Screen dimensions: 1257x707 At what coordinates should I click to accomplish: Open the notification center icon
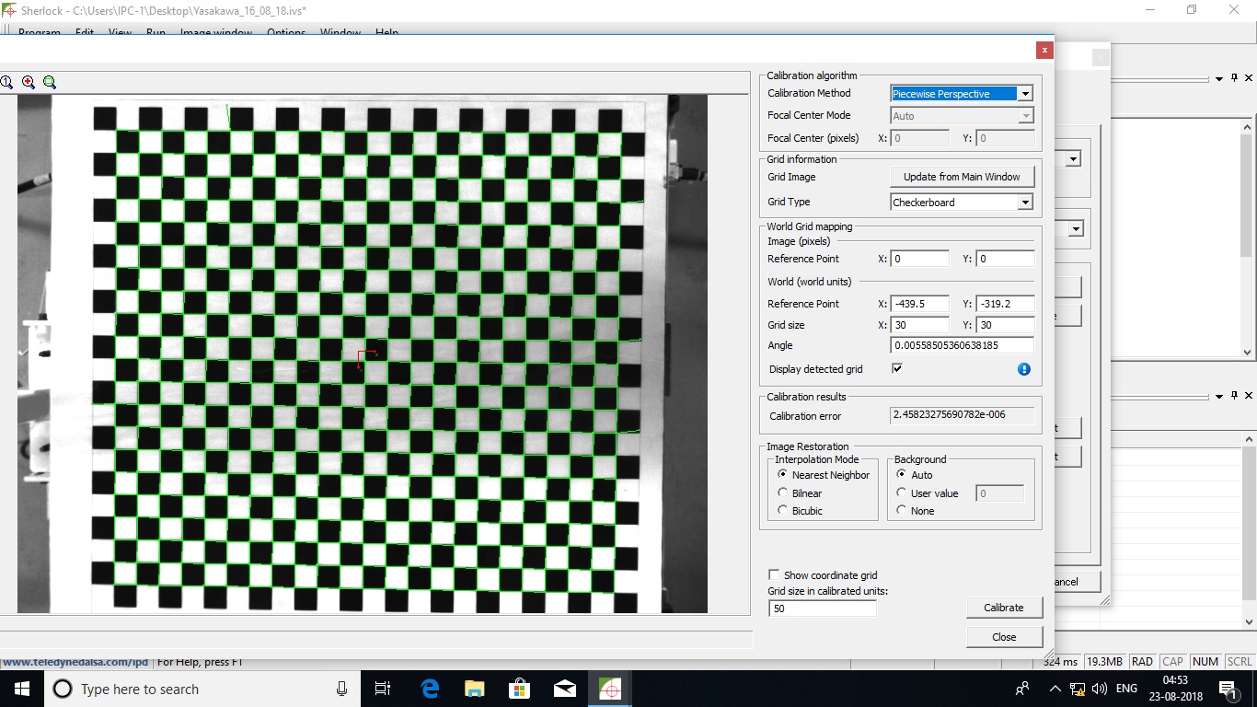tap(1227, 689)
